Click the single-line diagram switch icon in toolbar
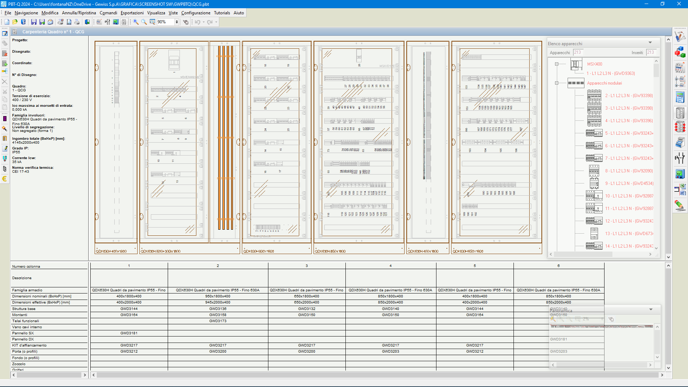Screen dimensions: 688x387 pyautogui.click(x=107, y=22)
